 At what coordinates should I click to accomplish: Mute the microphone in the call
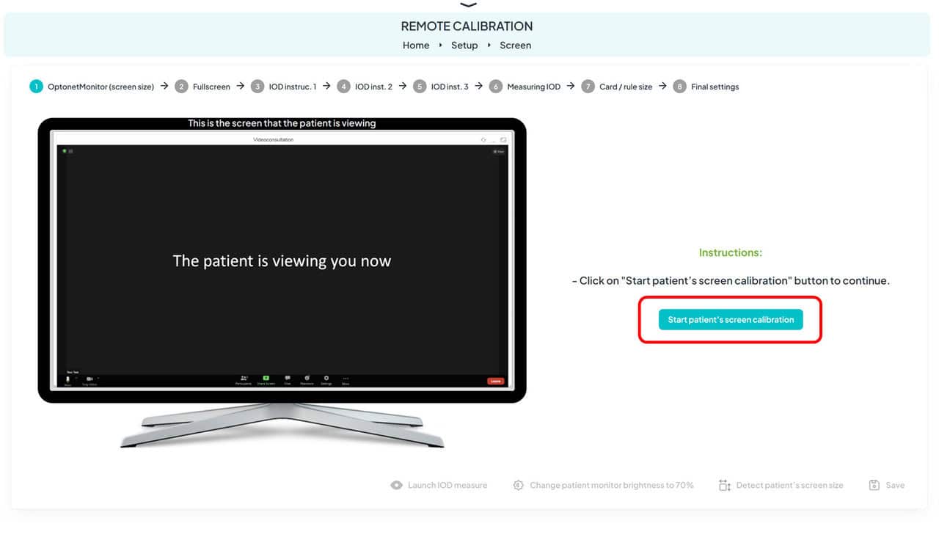pos(67,380)
